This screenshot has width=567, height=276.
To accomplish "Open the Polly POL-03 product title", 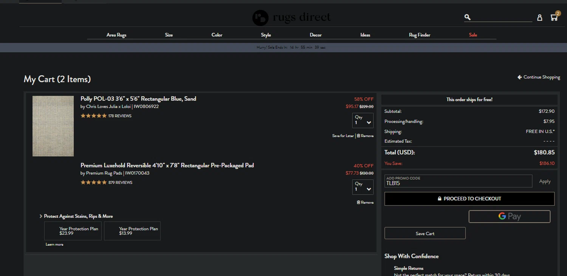I will point(138,99).
